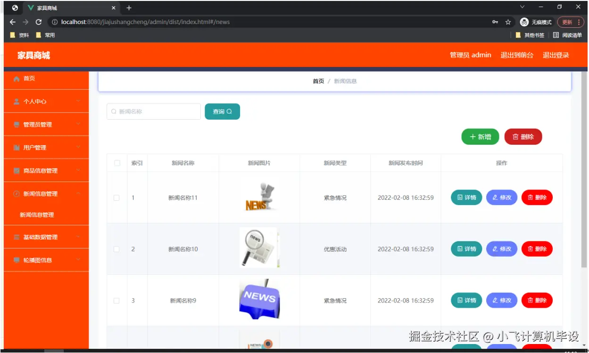This screenshot has height=353, width=589.
Task: Click 首页 in the breadcrumb
Action: 318,81
